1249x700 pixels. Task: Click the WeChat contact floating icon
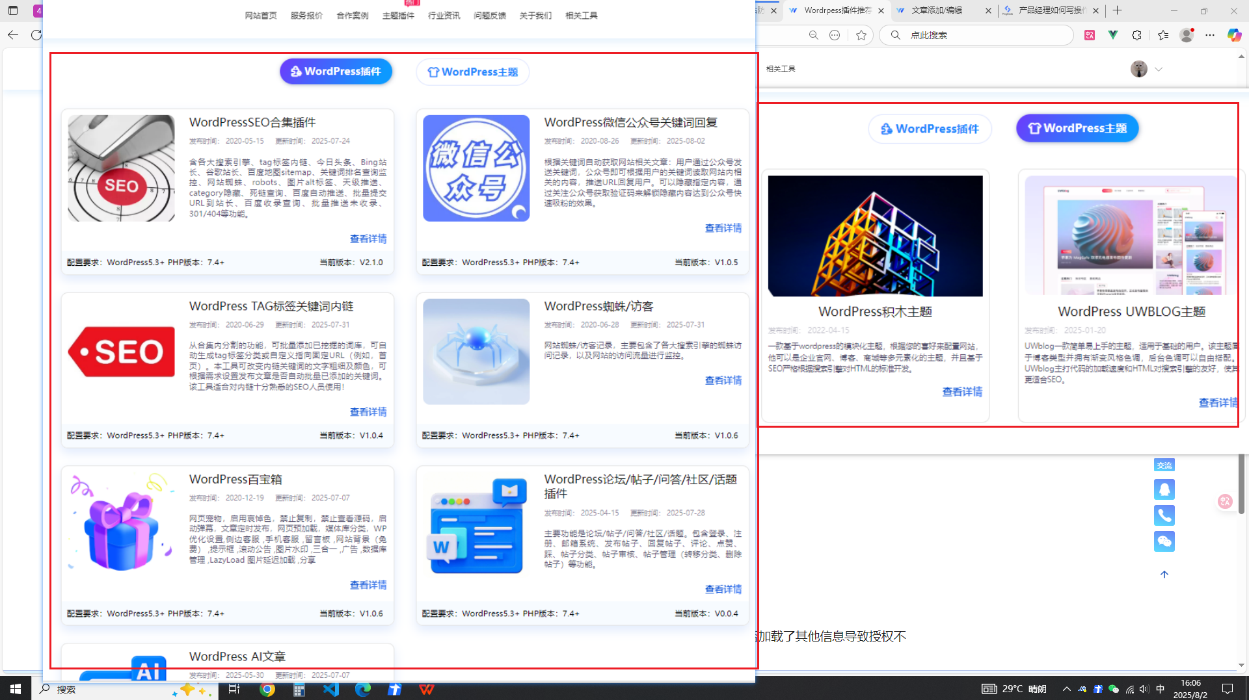click(1164, 541)
